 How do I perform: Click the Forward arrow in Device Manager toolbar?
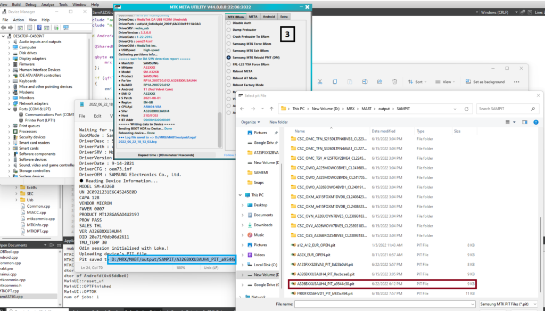coord(11,28)
